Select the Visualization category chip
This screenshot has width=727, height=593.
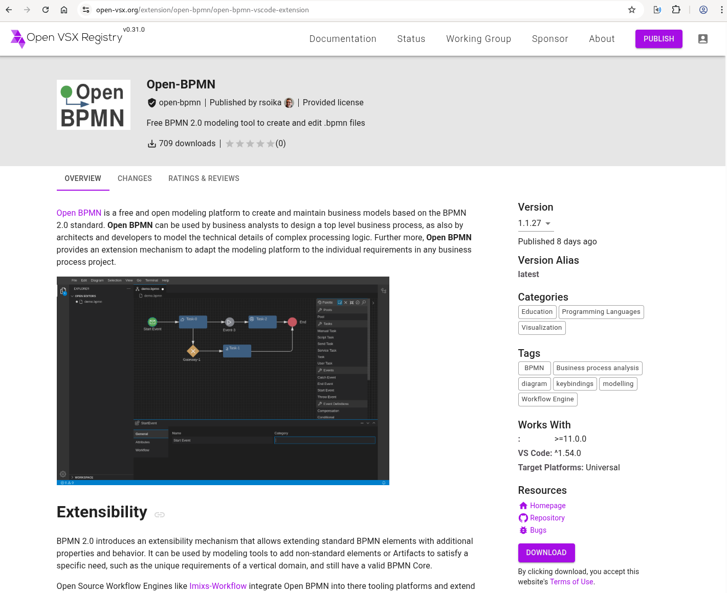pyautogui.click(x=541, y=328)
